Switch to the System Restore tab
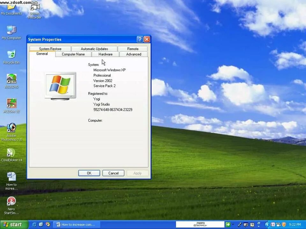 [x=50, y=49]
